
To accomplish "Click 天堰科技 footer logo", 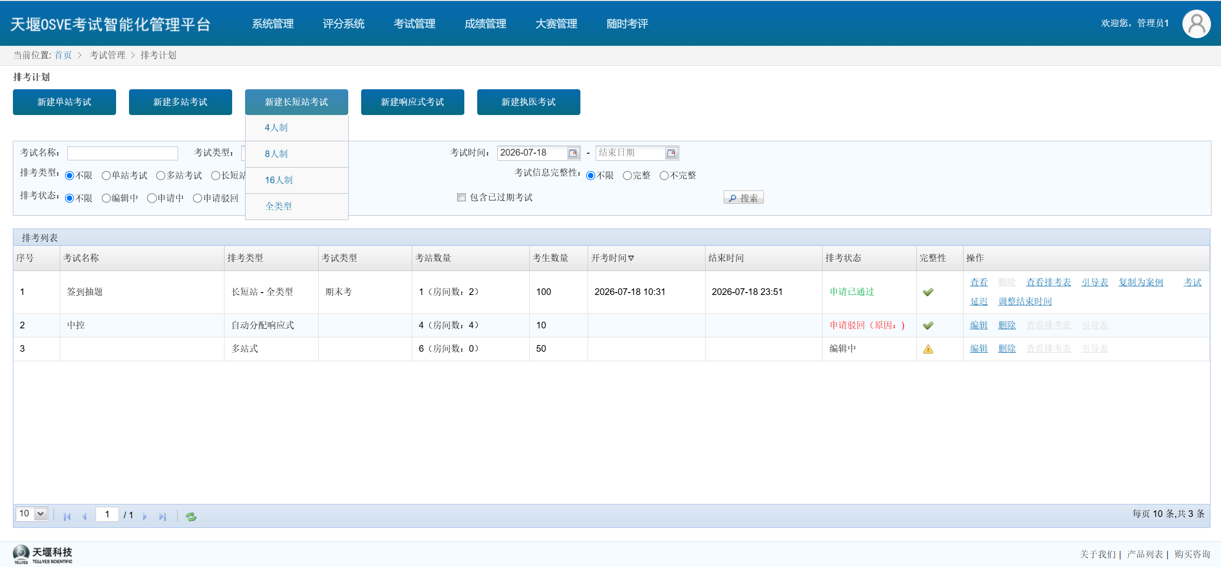I will [43, 555].
